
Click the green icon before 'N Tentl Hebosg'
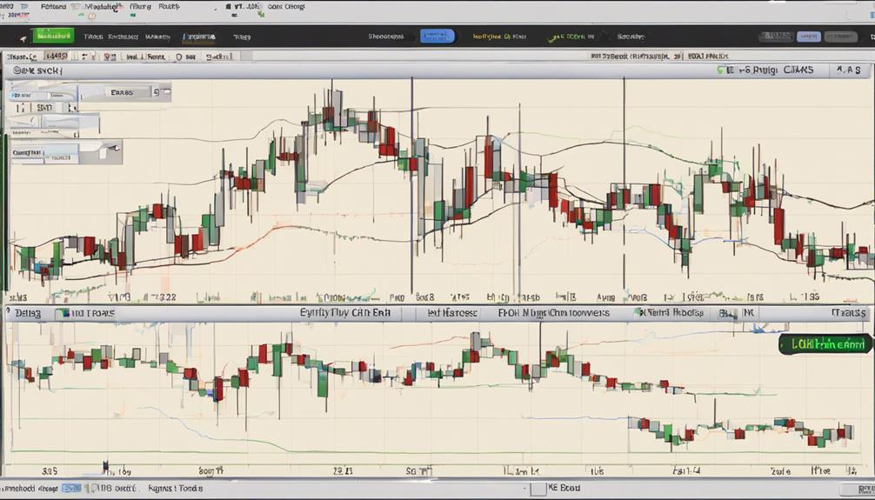[638, 312]
